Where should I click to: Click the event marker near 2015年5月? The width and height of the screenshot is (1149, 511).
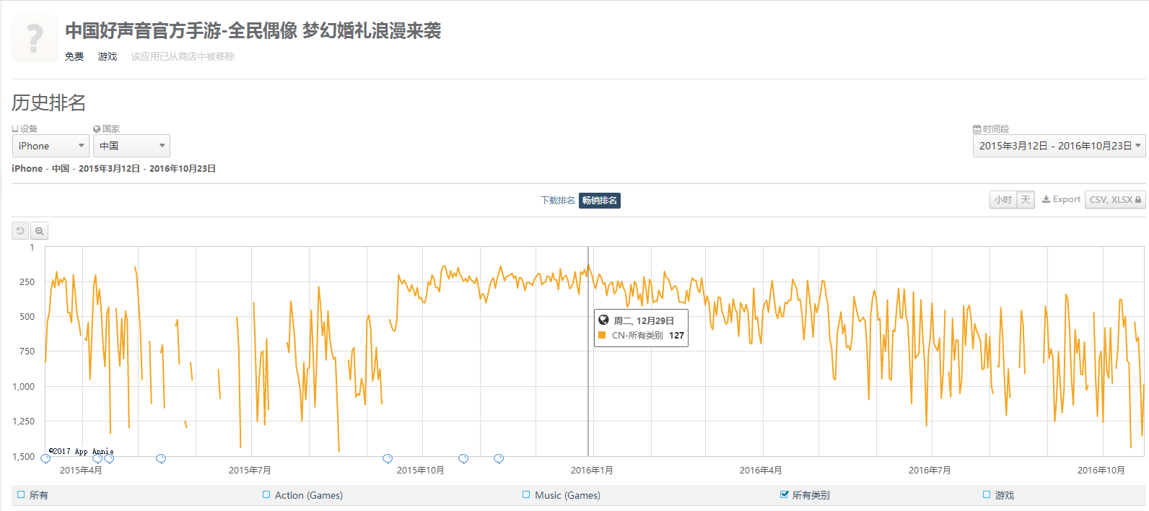point(161,459)
